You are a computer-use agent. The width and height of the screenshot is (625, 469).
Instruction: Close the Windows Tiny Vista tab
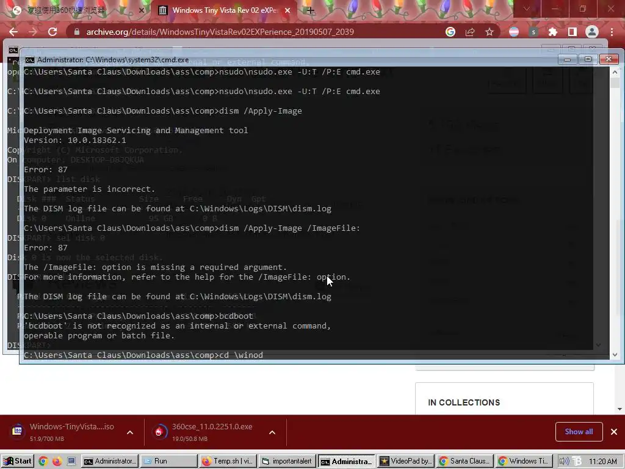click(x=287, y=11)
